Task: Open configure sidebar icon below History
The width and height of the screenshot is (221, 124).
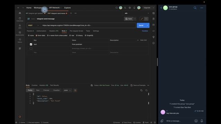Action: [x=20, y=49]
